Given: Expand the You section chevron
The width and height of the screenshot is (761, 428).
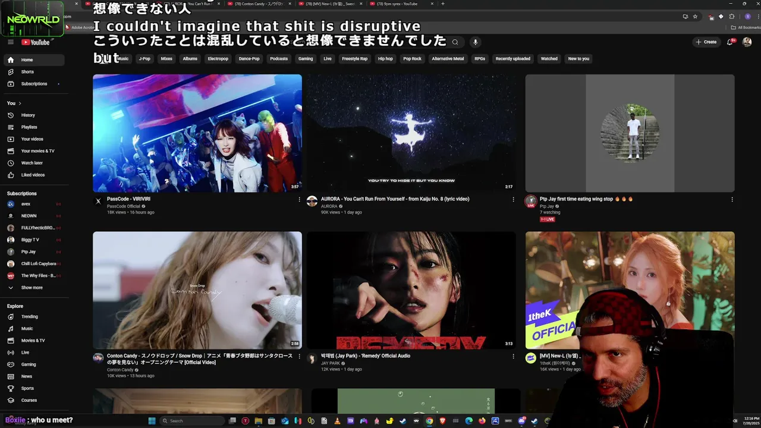Looking at the screenshot, I should (20, 103).
